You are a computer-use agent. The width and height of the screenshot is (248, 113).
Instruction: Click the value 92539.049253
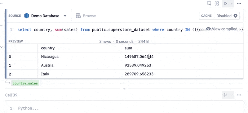point(138,65)
